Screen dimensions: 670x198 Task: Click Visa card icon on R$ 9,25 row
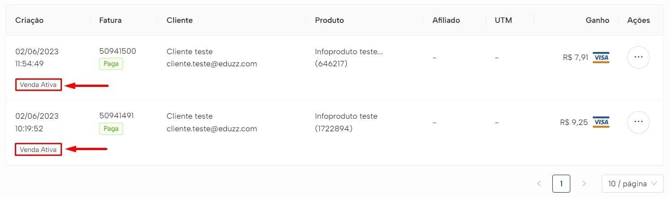tap(601, 122)
